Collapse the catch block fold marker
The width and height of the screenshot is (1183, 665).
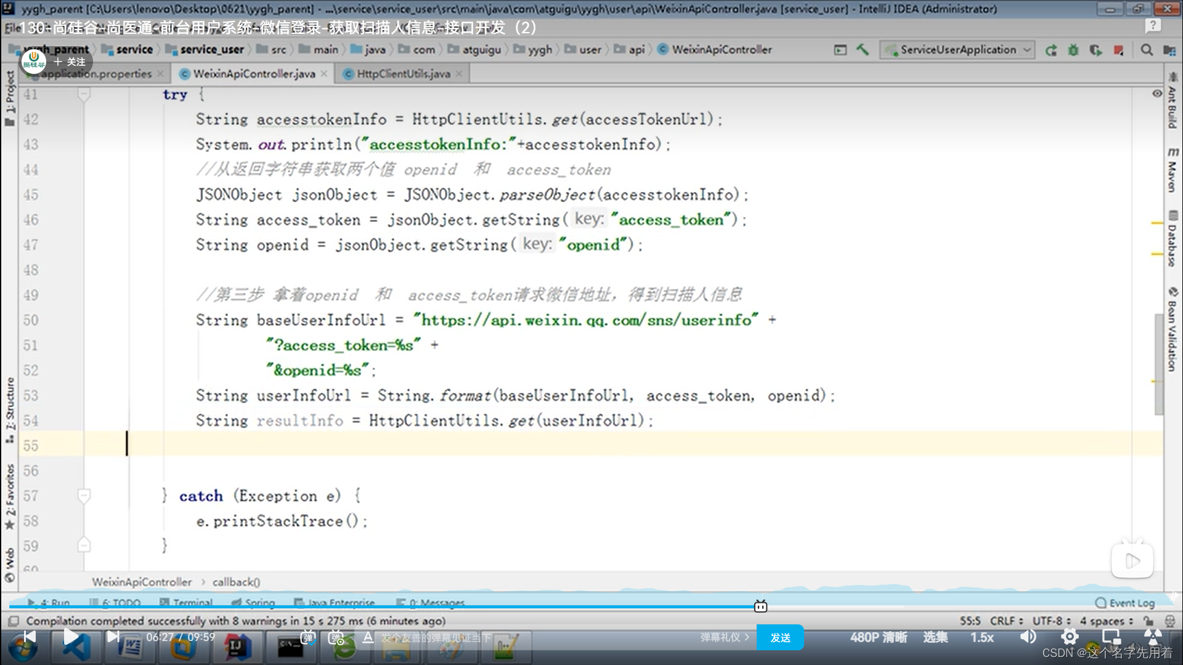click(84, 496)
